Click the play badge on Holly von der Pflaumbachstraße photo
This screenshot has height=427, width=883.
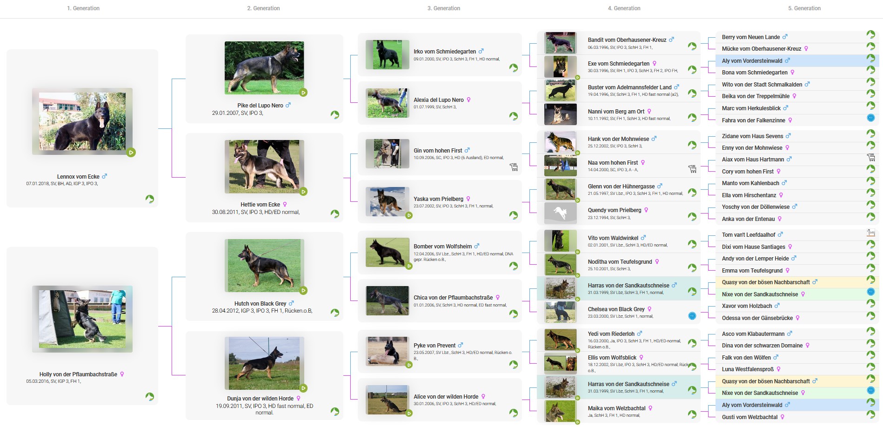[x=82, y=319]
